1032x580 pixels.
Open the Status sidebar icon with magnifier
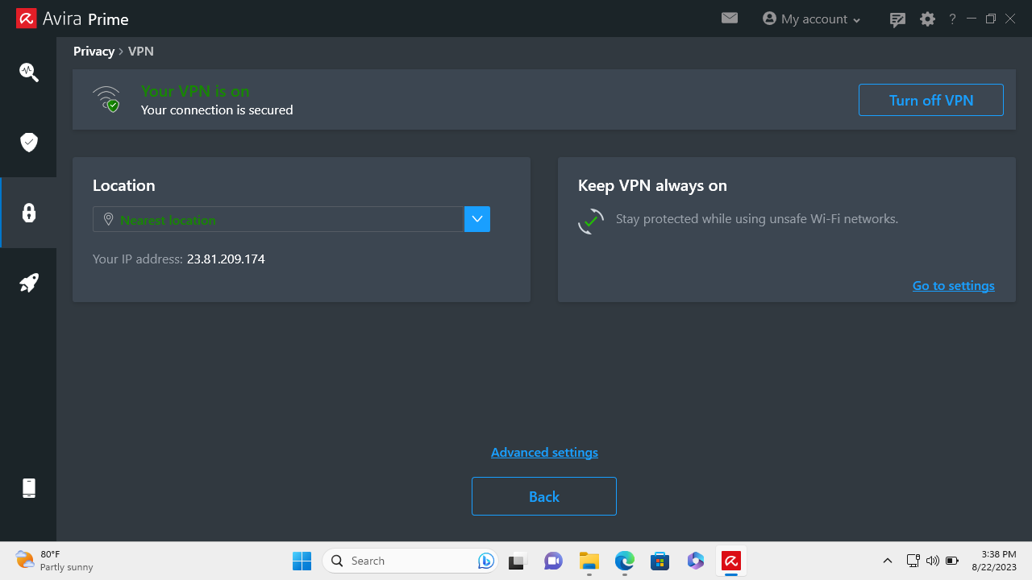pyautogui.click(x=29, y=72)
